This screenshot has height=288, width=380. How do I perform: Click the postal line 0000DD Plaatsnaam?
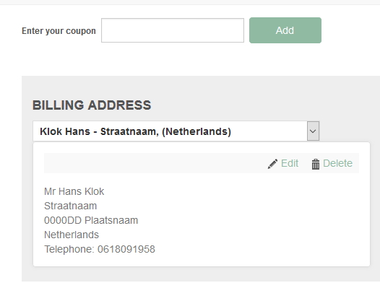pos(91,220)
